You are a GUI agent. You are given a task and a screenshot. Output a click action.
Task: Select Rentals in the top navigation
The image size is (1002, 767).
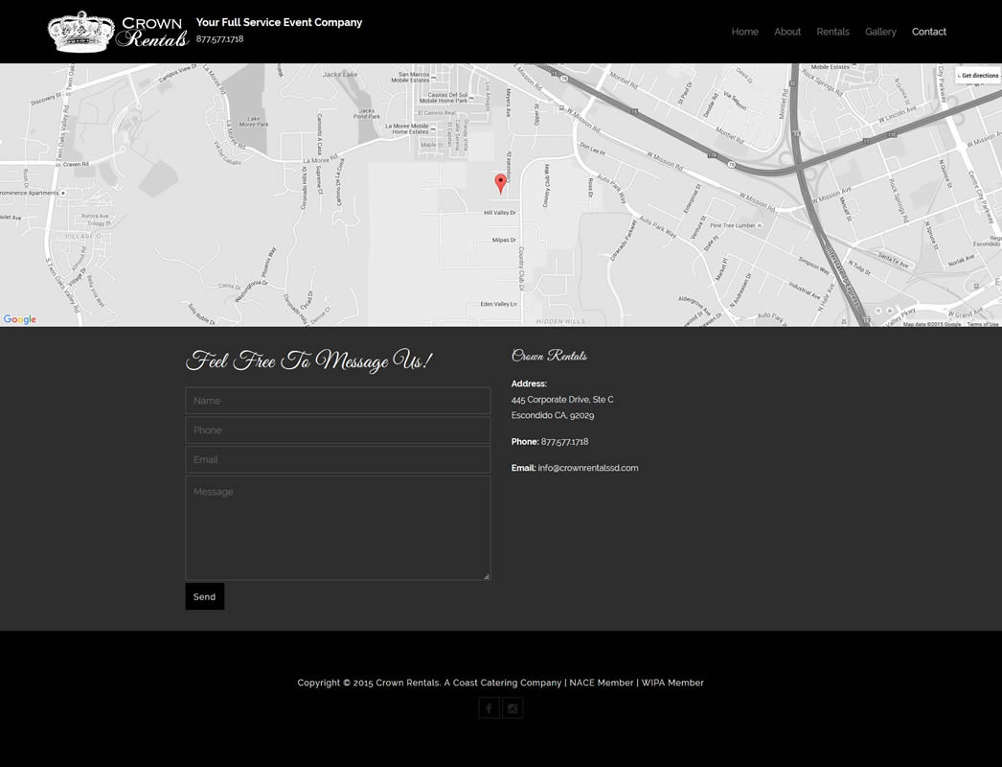(832, 32)
